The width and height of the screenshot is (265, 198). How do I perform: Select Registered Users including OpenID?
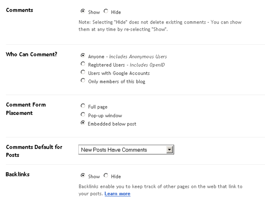(83, 64)
